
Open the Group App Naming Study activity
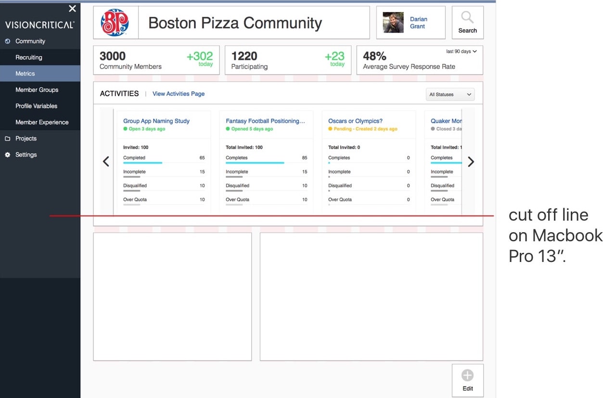[x=156, y=121]
